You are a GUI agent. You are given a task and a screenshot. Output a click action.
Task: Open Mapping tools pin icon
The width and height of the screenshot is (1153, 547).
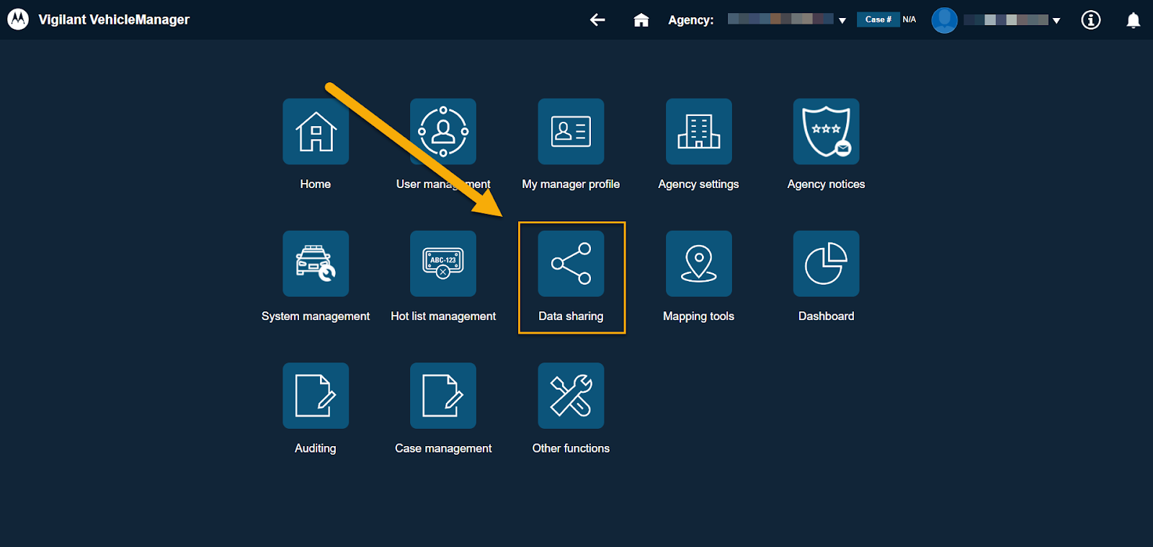click(698, 264)
